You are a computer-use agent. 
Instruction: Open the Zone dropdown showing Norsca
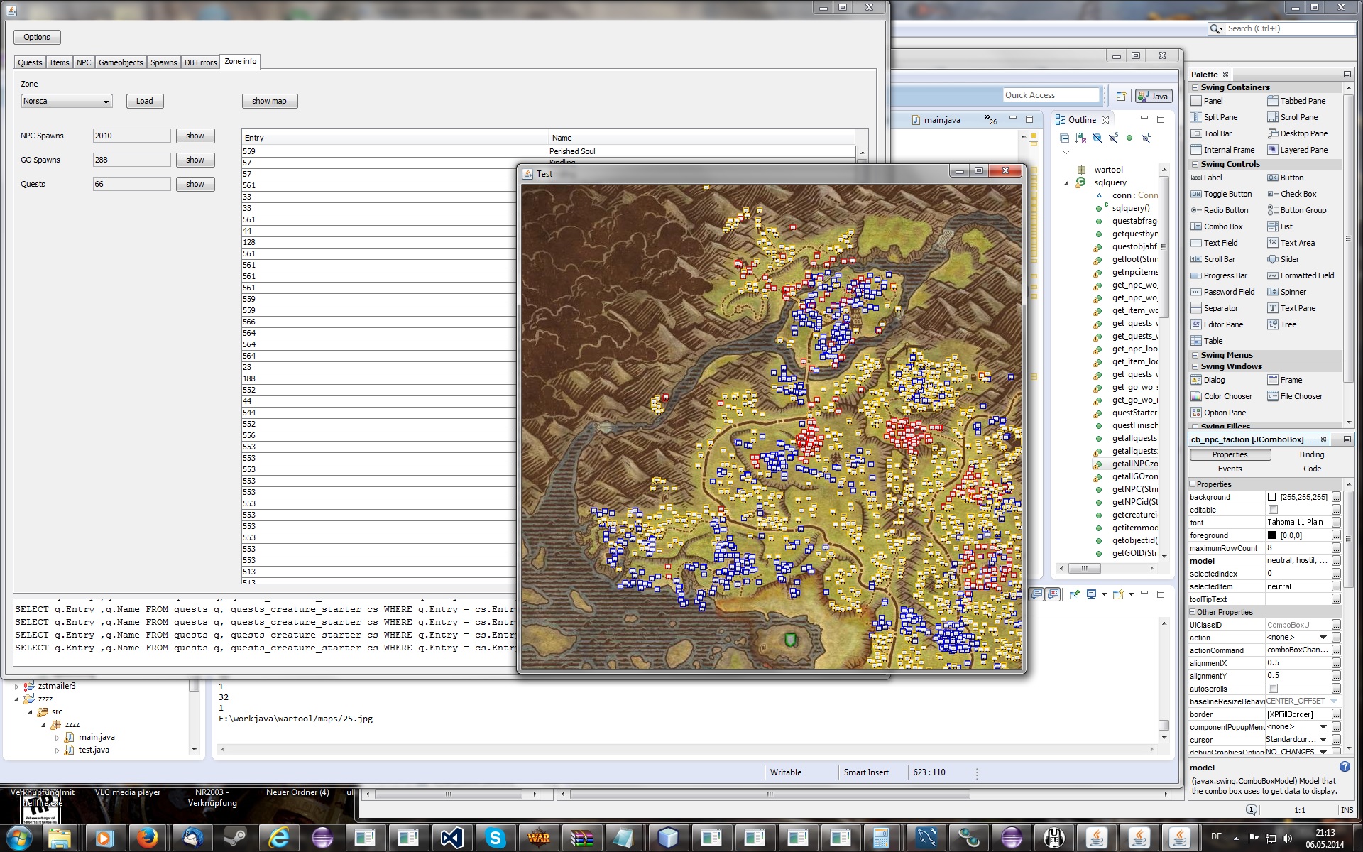(x=67, y=102)
